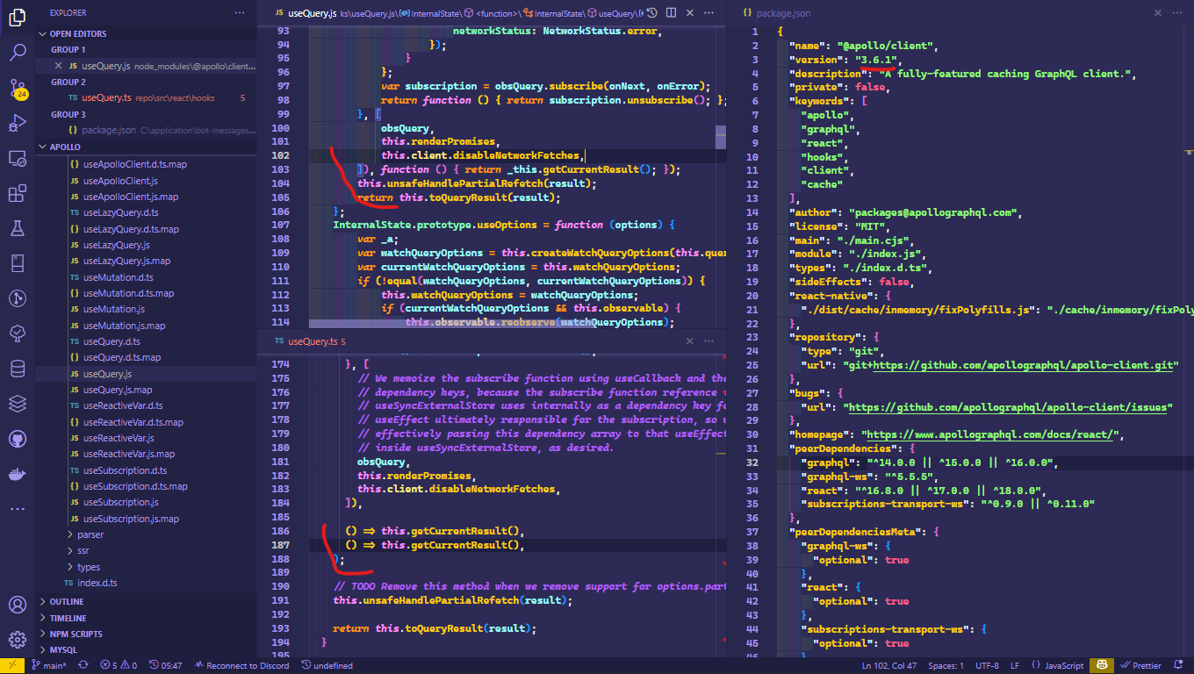Open the GitHub view
This screenshot has width=1194, height=674.
[18, 439]
